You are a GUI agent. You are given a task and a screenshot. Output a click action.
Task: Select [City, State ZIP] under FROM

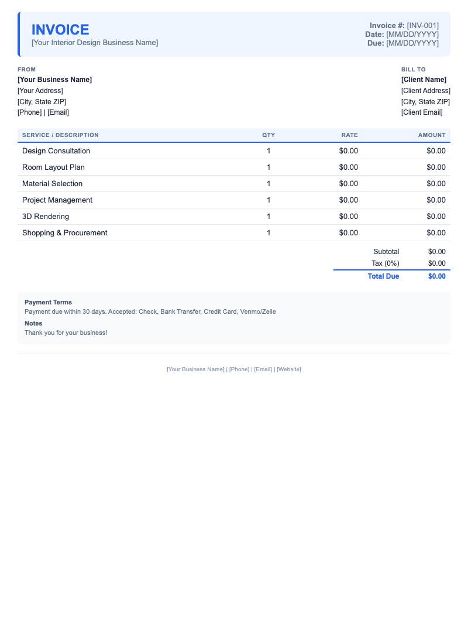coord(42,102)
